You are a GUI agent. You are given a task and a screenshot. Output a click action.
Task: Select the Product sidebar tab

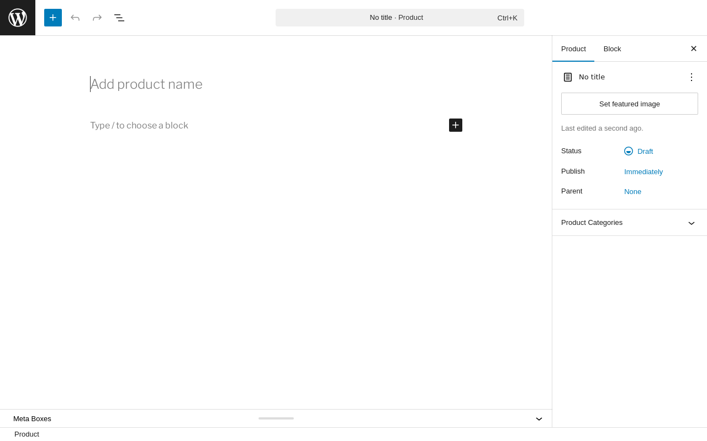pos(573,49)
